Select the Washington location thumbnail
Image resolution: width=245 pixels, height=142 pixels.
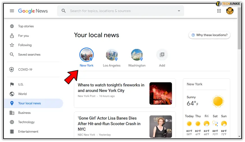point(137,55)
